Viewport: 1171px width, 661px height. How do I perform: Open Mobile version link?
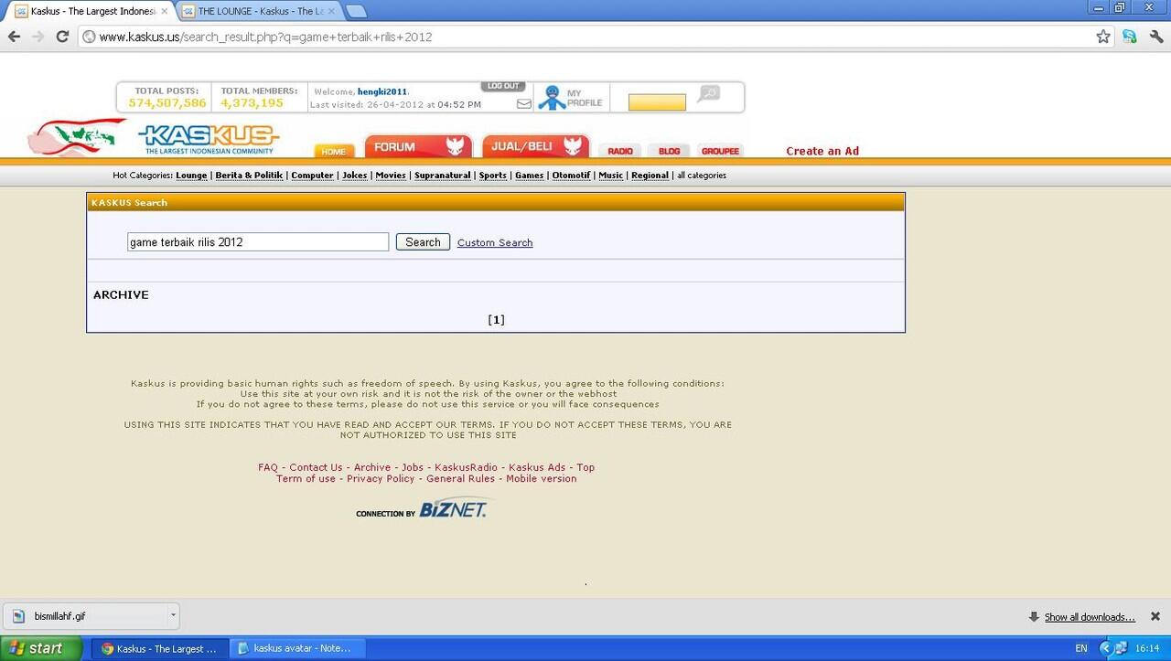(542, 478)
